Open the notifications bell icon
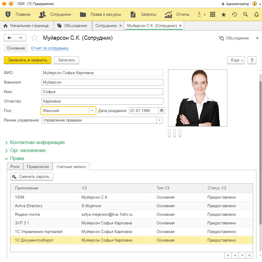The image size is (262, 262). 256,14
